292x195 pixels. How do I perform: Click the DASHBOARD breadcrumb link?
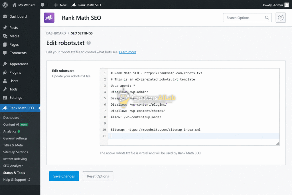tap(56, 33)
